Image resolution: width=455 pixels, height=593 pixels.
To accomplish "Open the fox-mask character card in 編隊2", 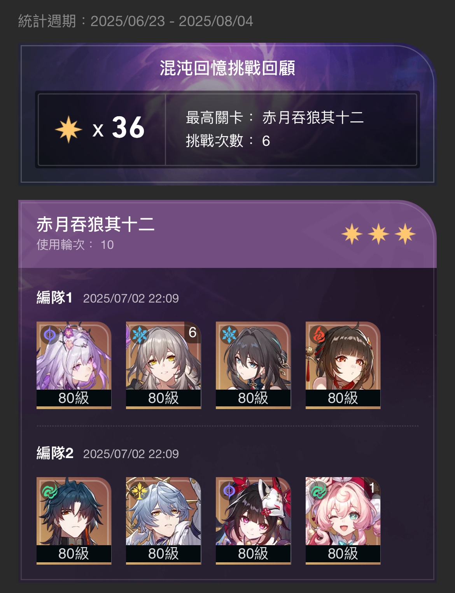I will [x=253, y=521].
